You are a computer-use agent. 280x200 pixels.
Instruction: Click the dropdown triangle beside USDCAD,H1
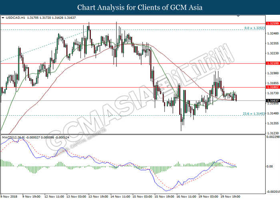click(x=3, y=18)
